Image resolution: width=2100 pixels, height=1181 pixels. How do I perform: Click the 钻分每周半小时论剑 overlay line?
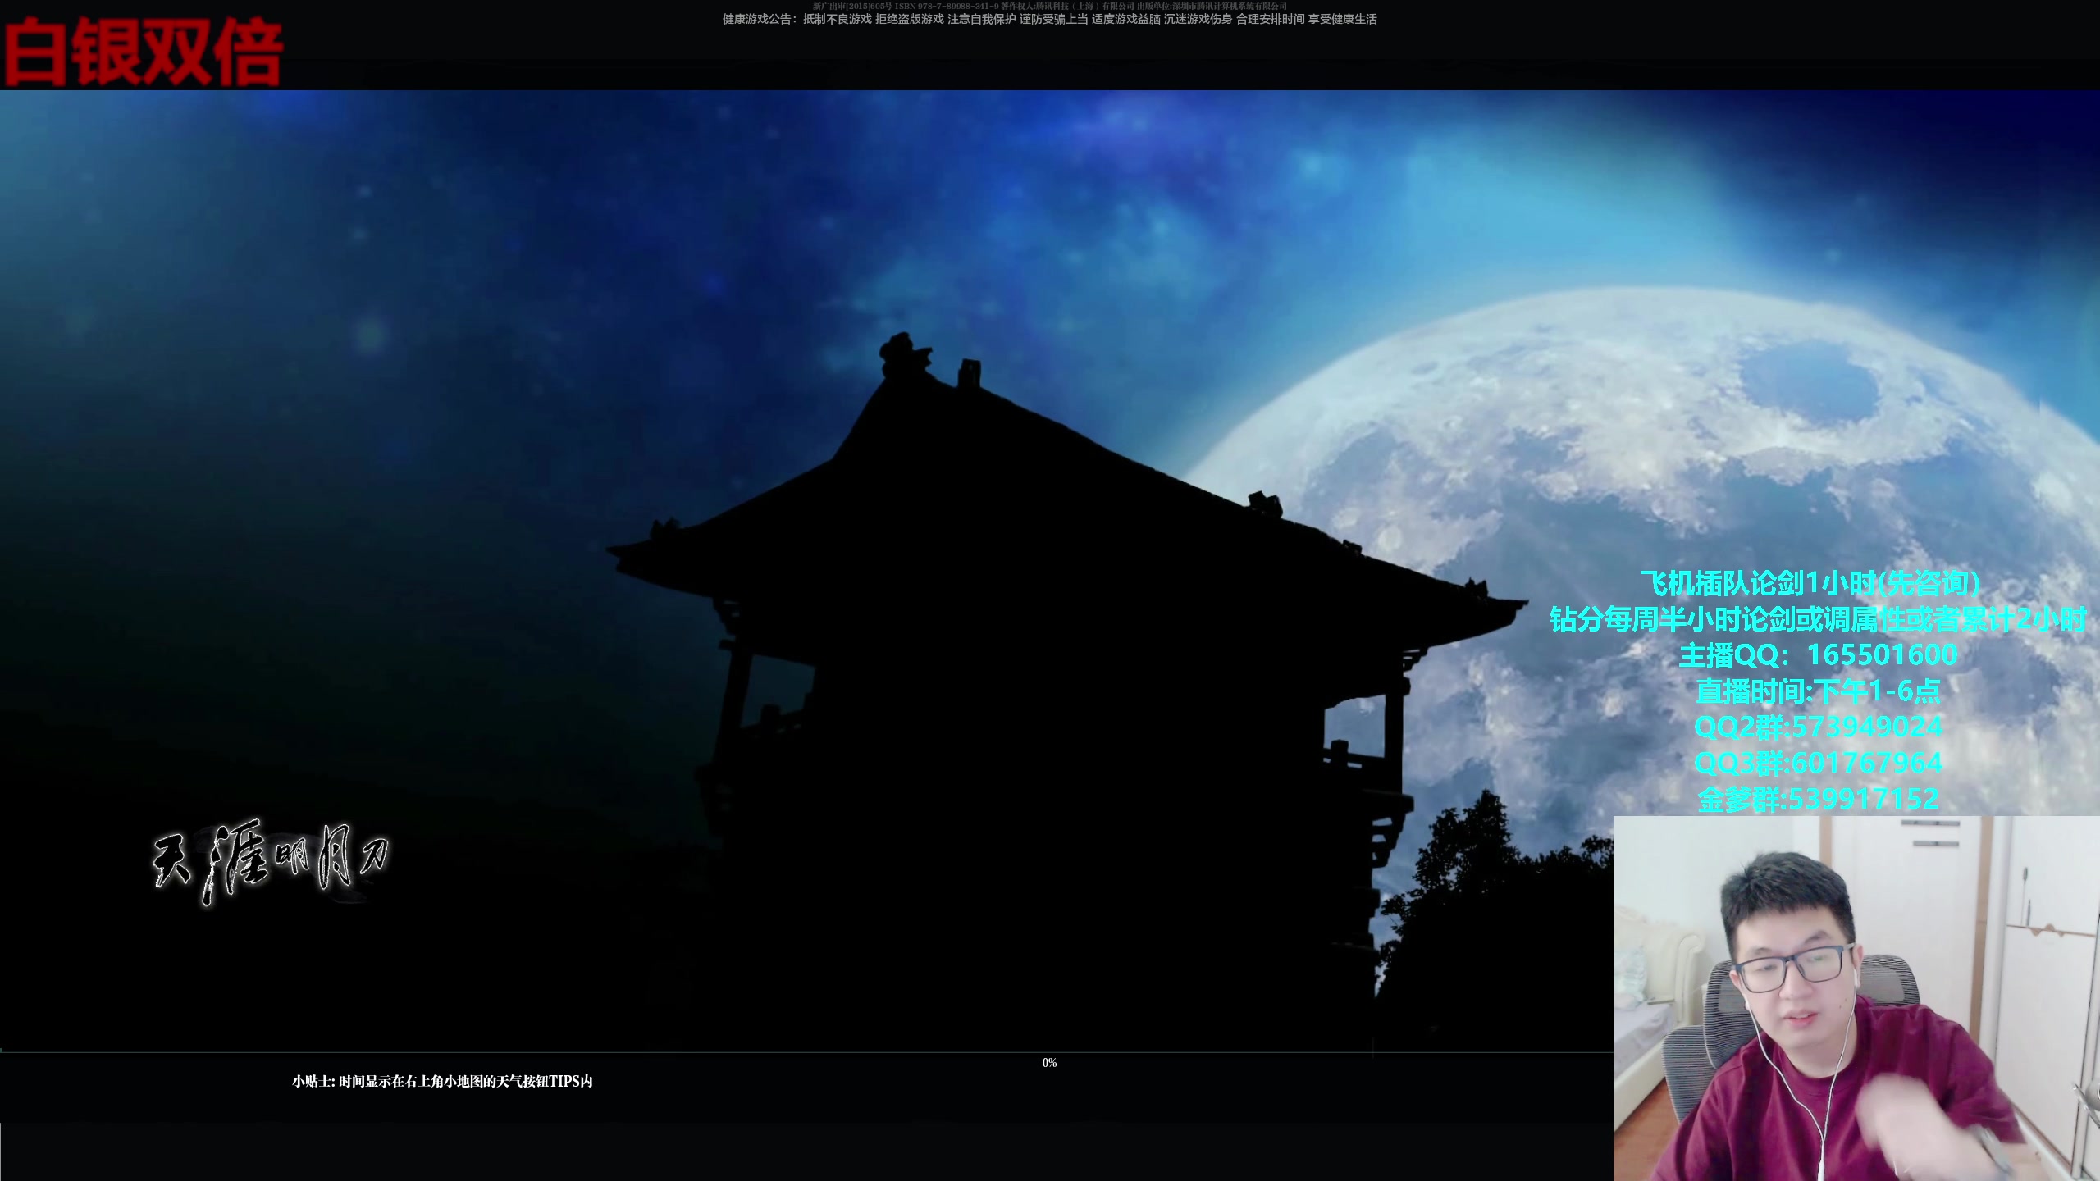1818,619
